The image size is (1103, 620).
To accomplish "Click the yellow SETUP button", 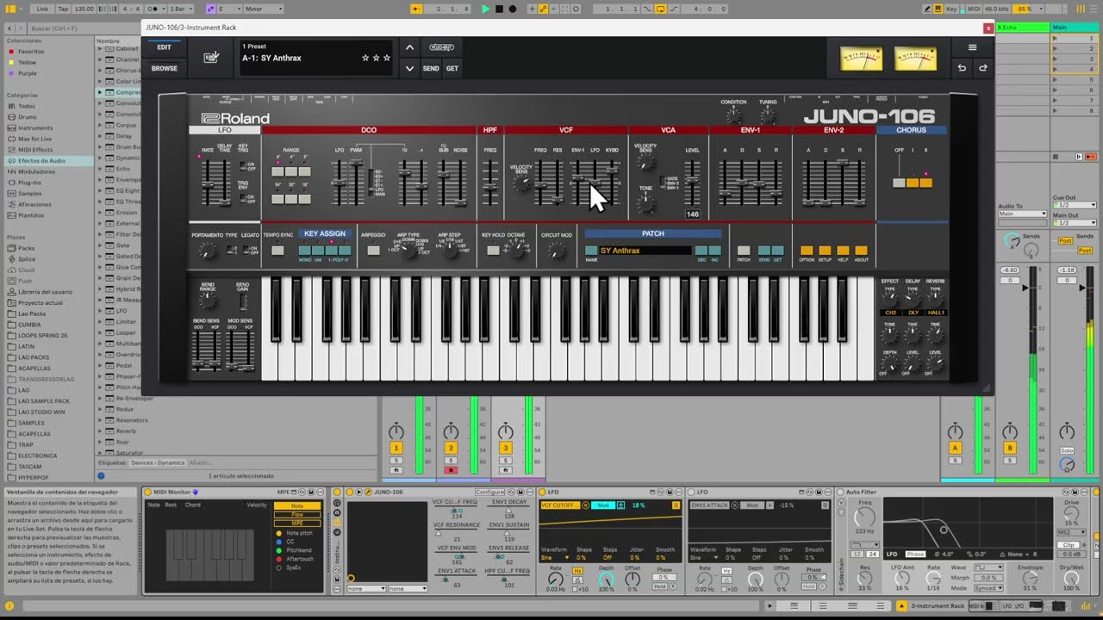I will tap(825, 251).
